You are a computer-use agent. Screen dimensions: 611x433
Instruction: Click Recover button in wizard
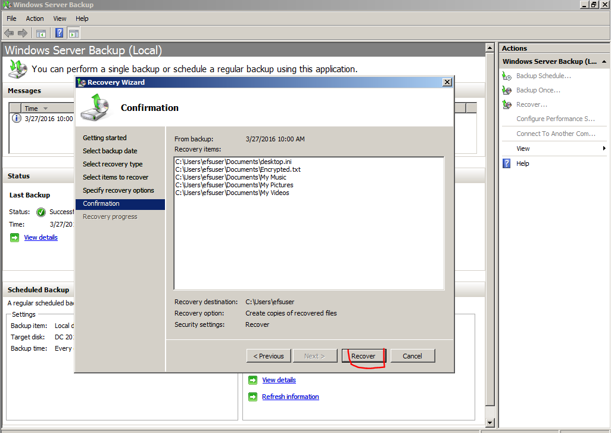point(363,355)
